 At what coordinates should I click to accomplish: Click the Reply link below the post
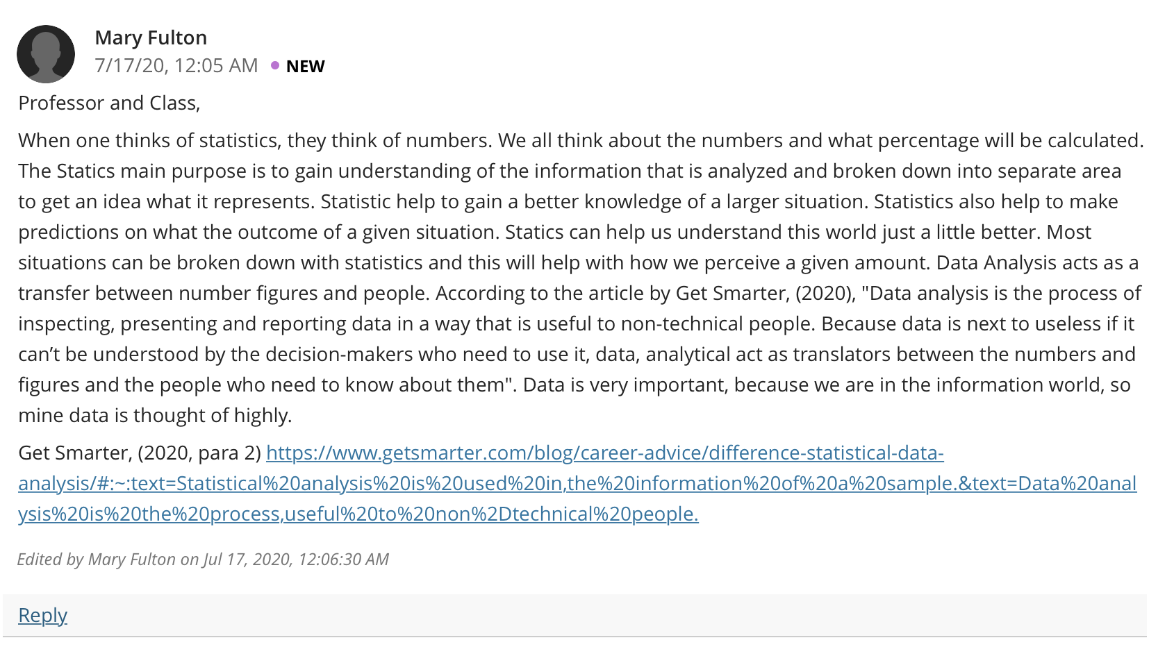click(x=42, y=615)
